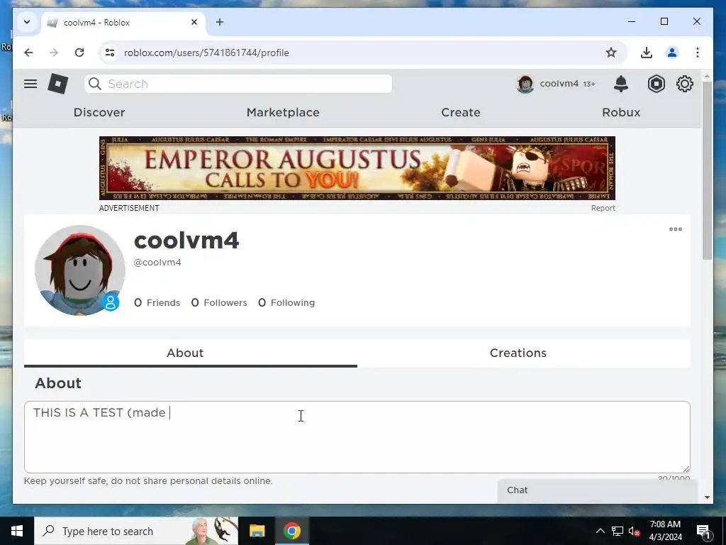
Task: Open the Roblox hamburger navigation menu
Action: (x=30, y=84)
